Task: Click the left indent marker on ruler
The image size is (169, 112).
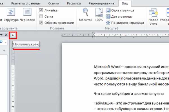Action: 94,37
